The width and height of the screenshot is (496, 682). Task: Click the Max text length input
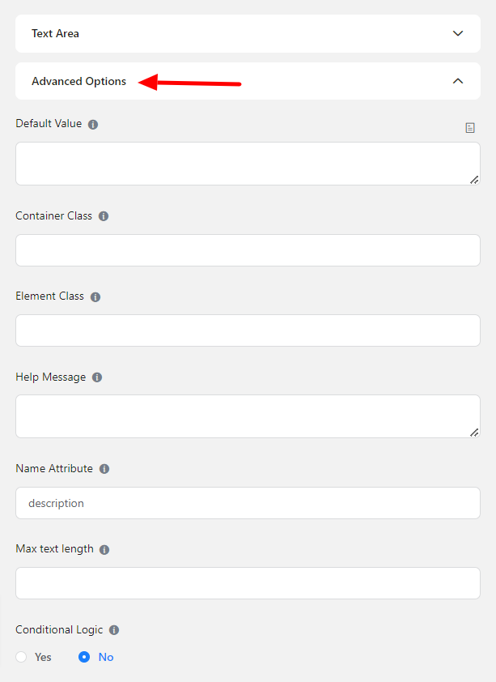248,583
